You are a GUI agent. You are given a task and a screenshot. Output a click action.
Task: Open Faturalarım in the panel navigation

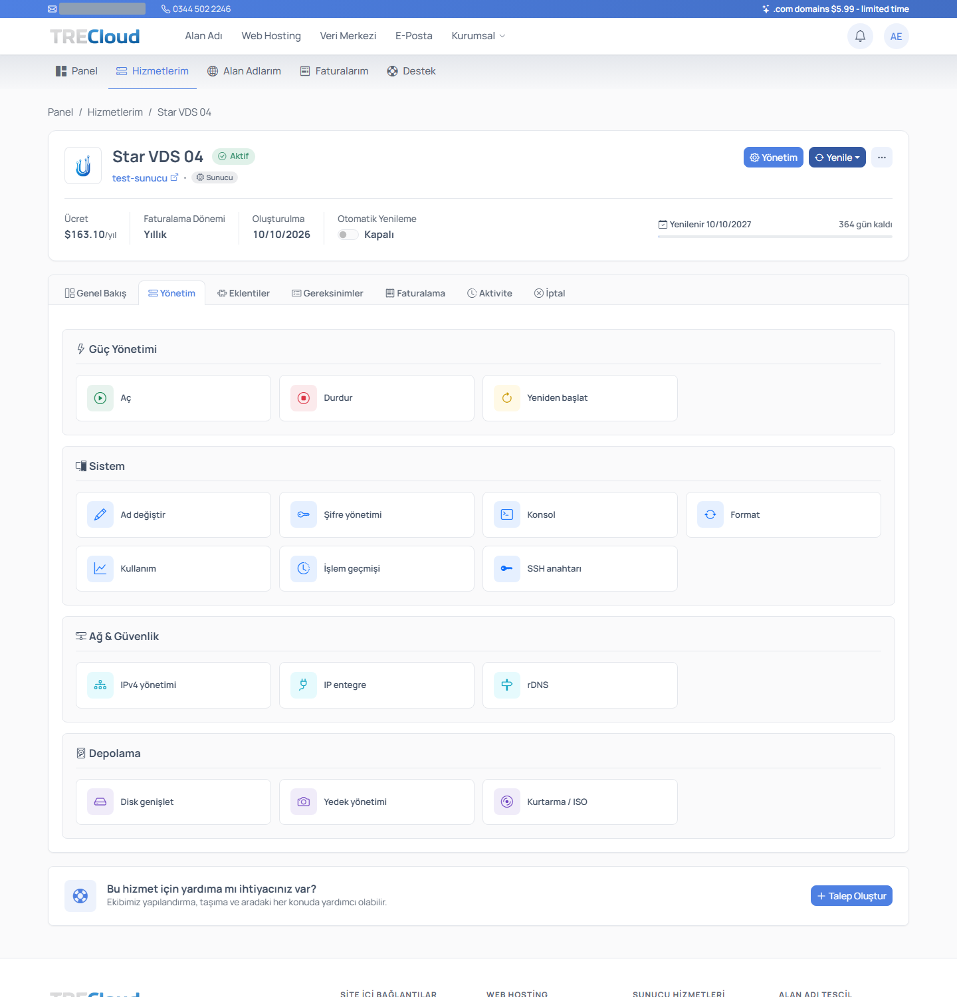coord(334,71)
